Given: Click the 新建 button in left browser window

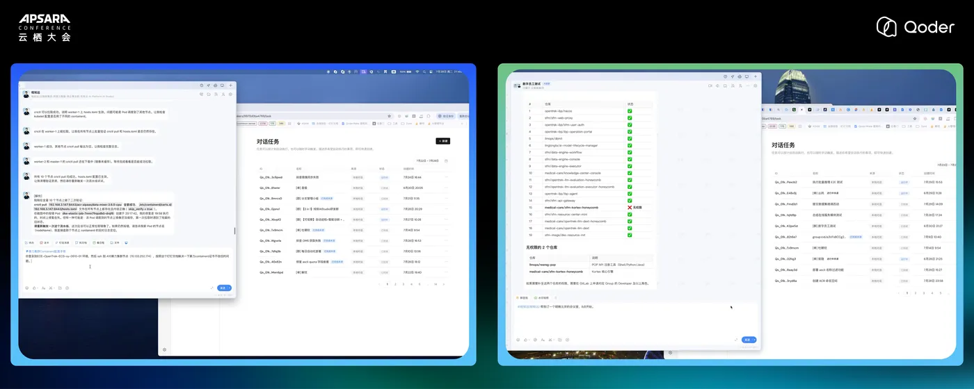Looking at the screenshot, I should pyautogui.click(x=443, y=141).
